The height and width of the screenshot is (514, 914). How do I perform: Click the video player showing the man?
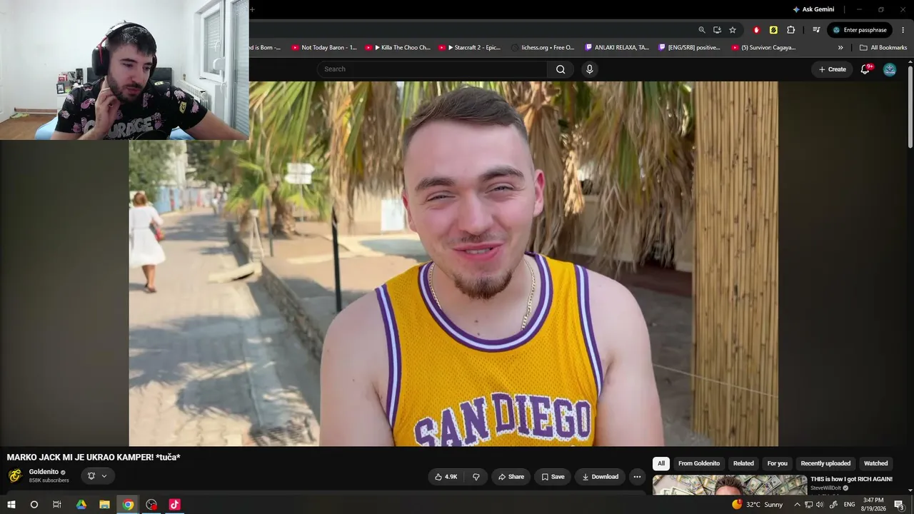[453, 263]
